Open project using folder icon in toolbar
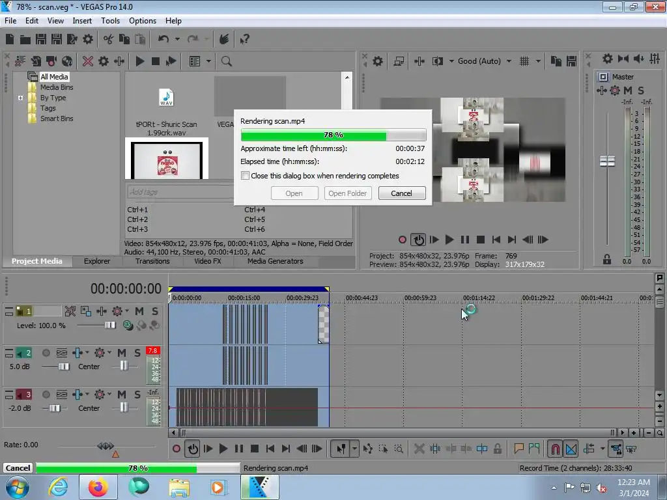Image resolution: width=667 pixels, height=500 pixels. [25, 40]
